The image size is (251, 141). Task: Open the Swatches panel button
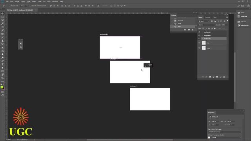[x=242, y=16]
